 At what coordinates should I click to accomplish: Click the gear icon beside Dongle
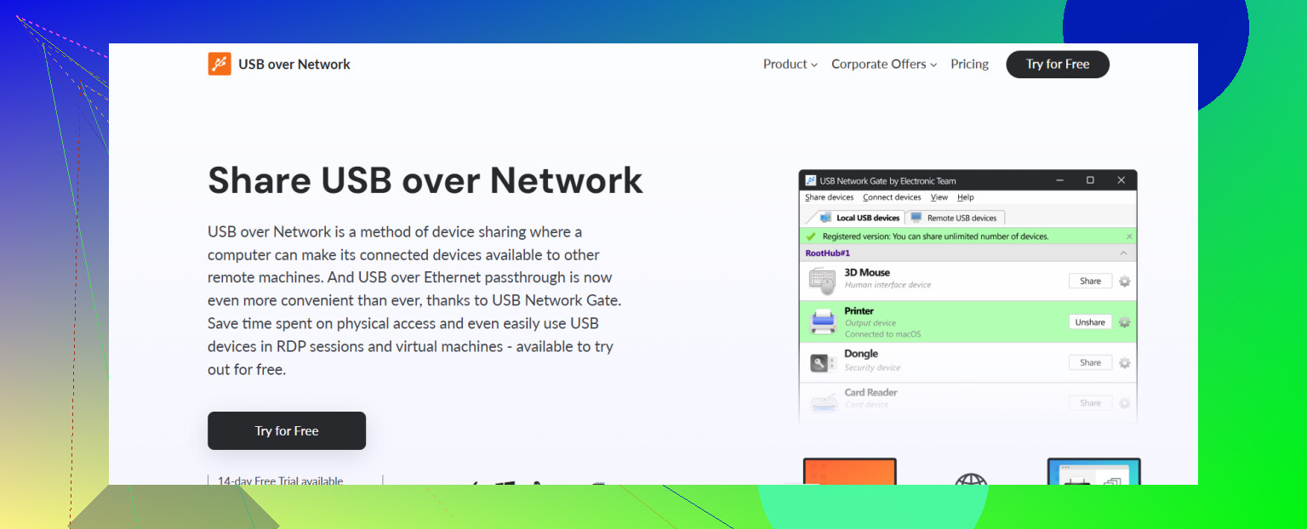[x=1124, y=363]
